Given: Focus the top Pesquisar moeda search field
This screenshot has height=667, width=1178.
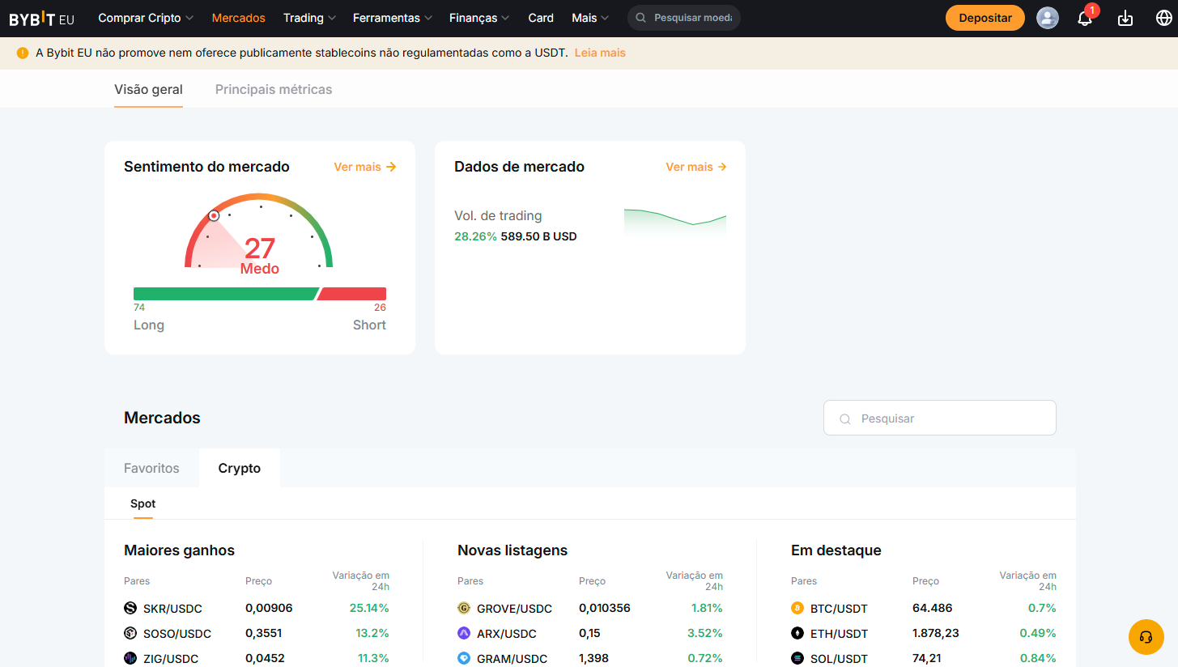Looking at the screenshot, I should 684,18.
